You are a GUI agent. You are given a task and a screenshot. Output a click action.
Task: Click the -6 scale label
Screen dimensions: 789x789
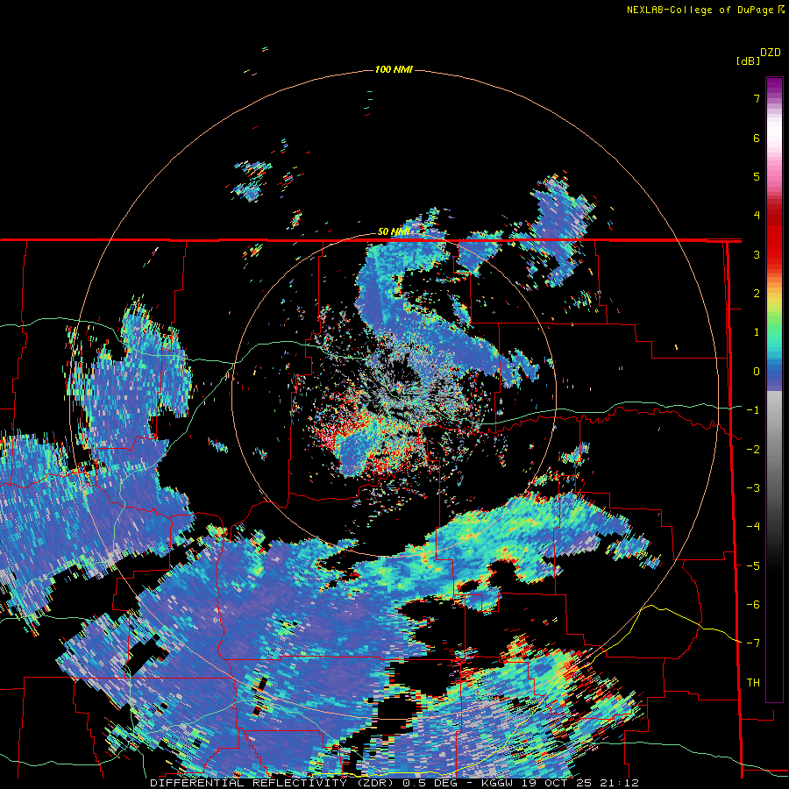coord(753,605)
